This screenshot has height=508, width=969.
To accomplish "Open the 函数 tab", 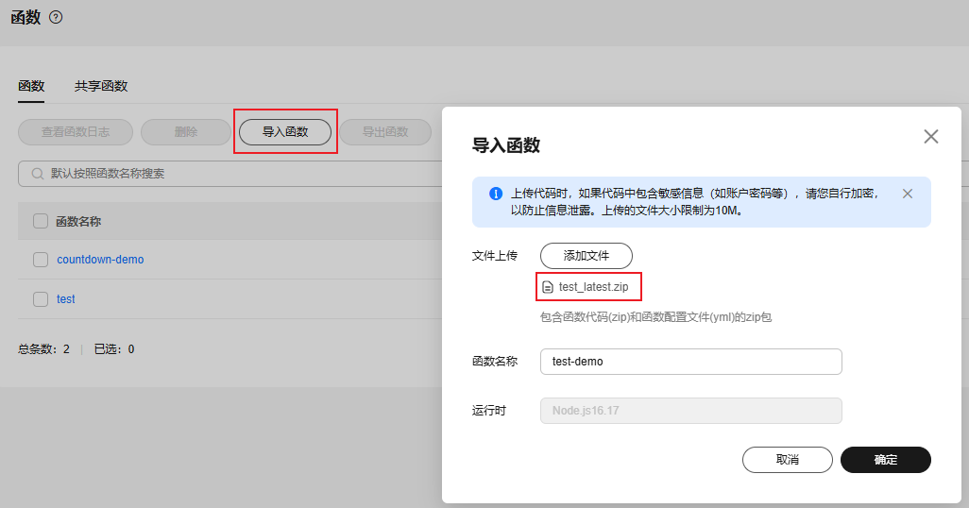I will 31,86.
